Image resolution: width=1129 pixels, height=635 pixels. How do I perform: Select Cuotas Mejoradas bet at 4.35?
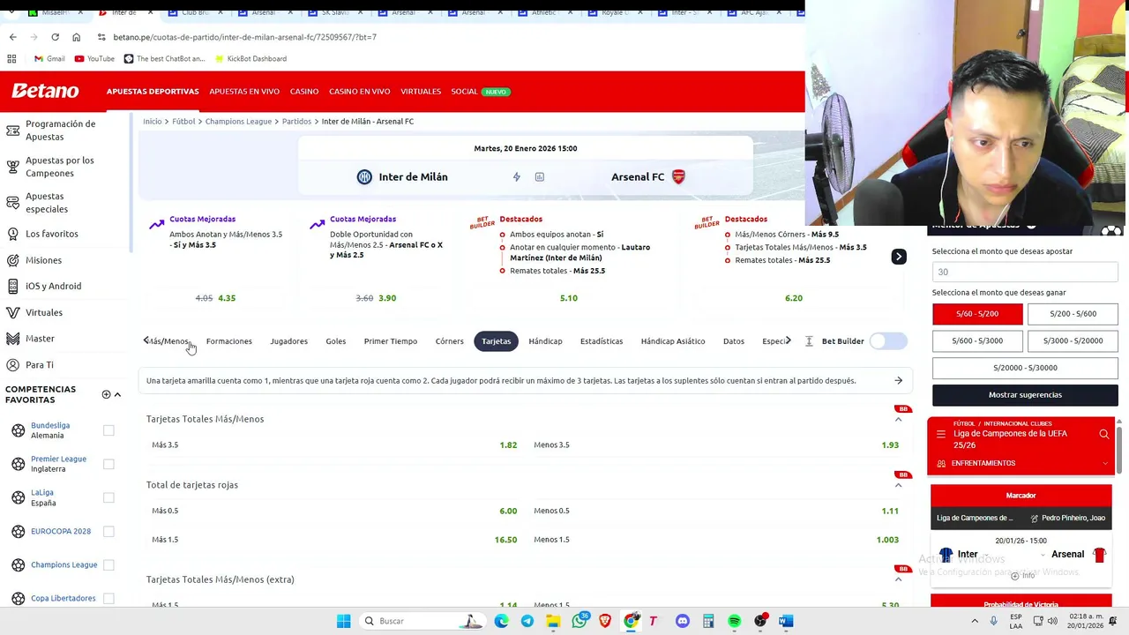click(227, 298)
